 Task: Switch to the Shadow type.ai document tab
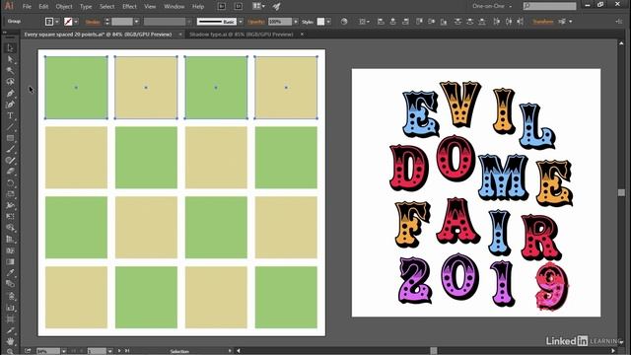(242, 35)
